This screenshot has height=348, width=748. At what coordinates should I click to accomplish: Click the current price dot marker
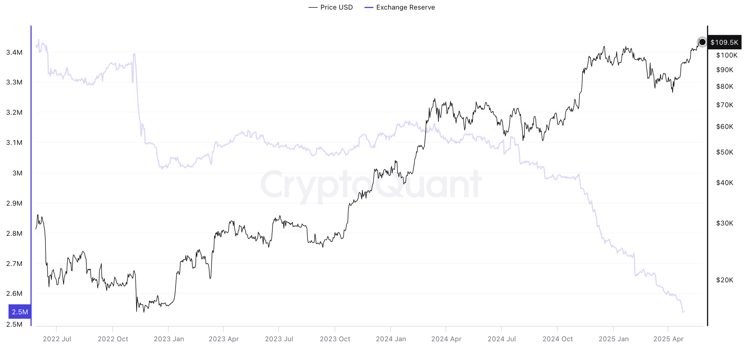(x=702, y=42)
